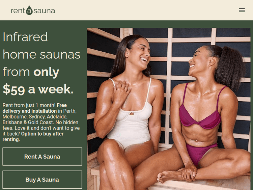Click 'Free delivery and installation' bold text
253x190 pixels.
[x=34, y=108]
